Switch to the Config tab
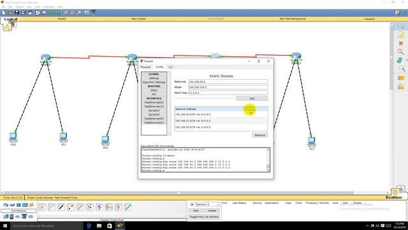Viewport: 408px width, 230px height. [159, 67]
